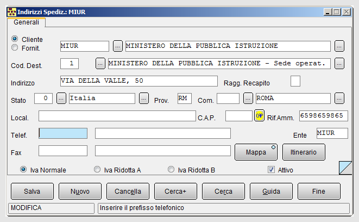
Task: Click the Cerca+ button
Action: 175,192
